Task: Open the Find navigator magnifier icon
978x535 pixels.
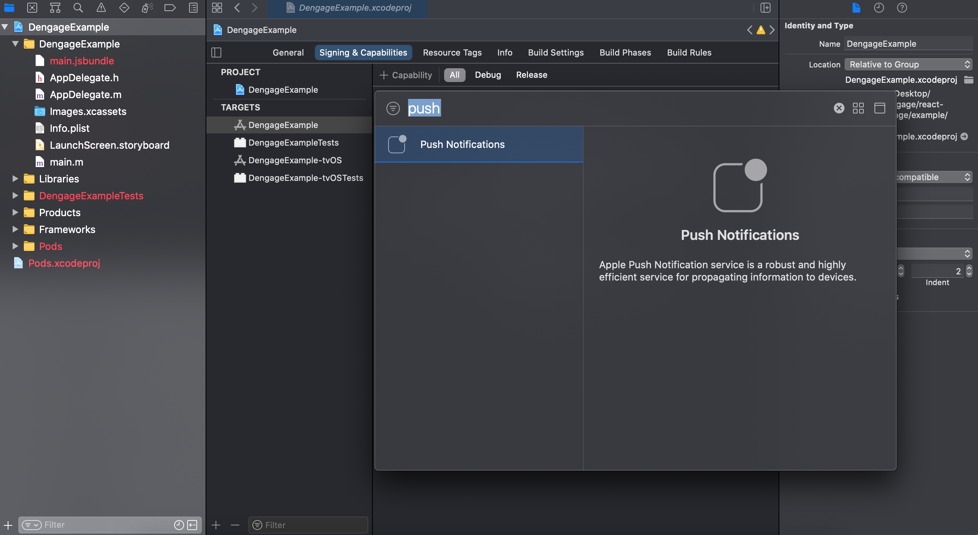Action: point(78,8)
